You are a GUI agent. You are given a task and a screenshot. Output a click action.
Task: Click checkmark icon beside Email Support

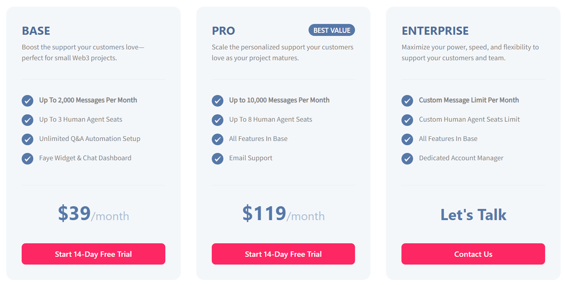218,159
